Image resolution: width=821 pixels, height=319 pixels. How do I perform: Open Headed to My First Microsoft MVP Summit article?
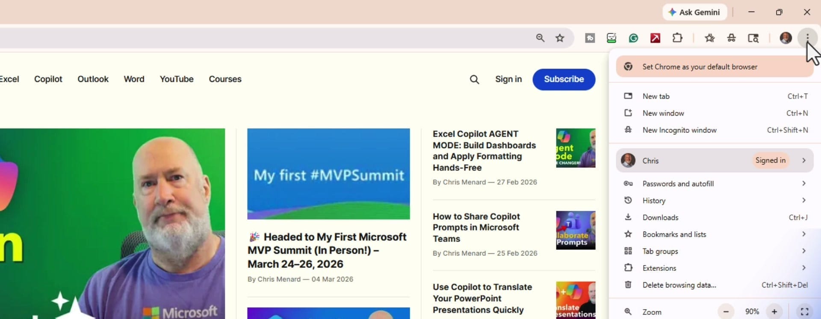click(x=327, y=250)
